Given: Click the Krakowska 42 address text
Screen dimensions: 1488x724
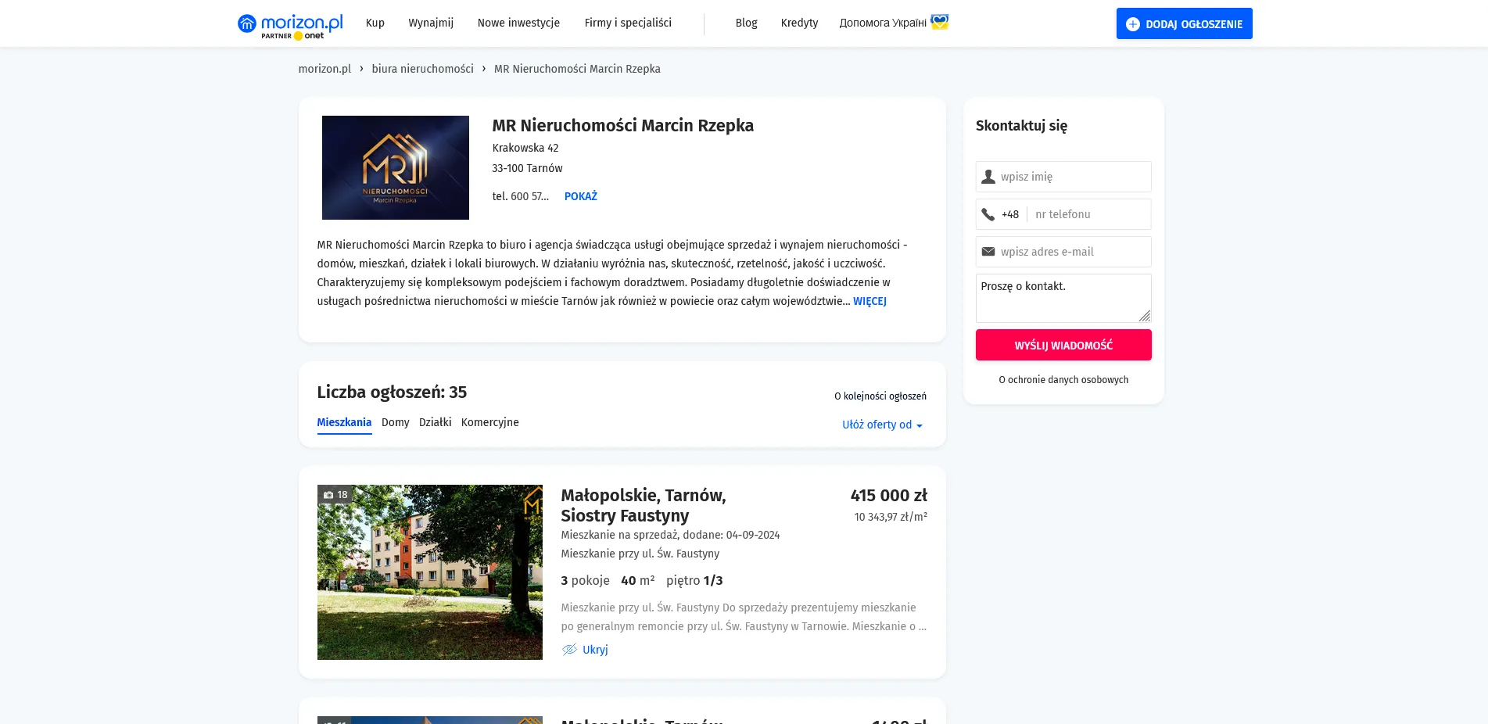Looking at the screenshot, I should click(525, 148).
